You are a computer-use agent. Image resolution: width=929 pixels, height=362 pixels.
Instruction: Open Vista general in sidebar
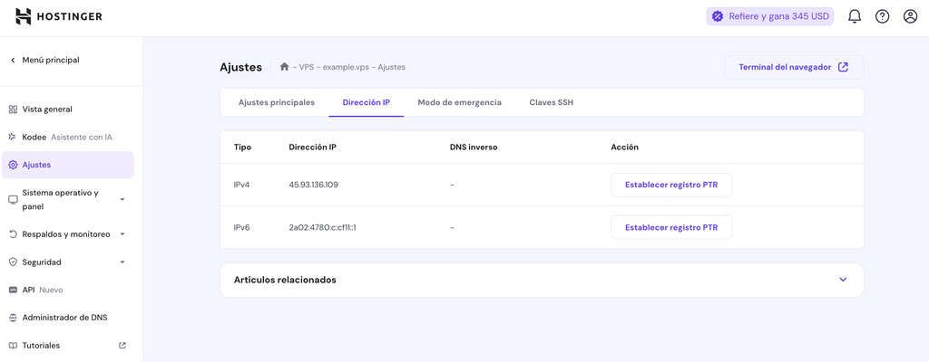click(47, 110)
